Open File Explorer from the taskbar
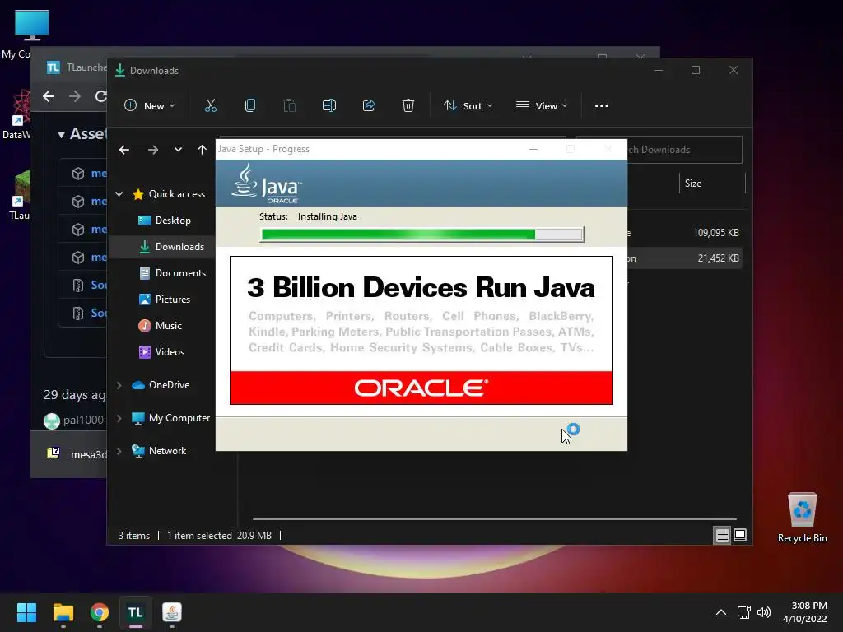 [x=63, y=612]
